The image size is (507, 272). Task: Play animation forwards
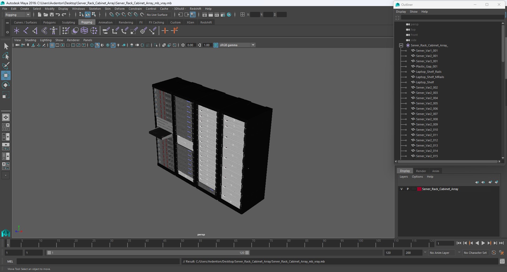(483, 243)
